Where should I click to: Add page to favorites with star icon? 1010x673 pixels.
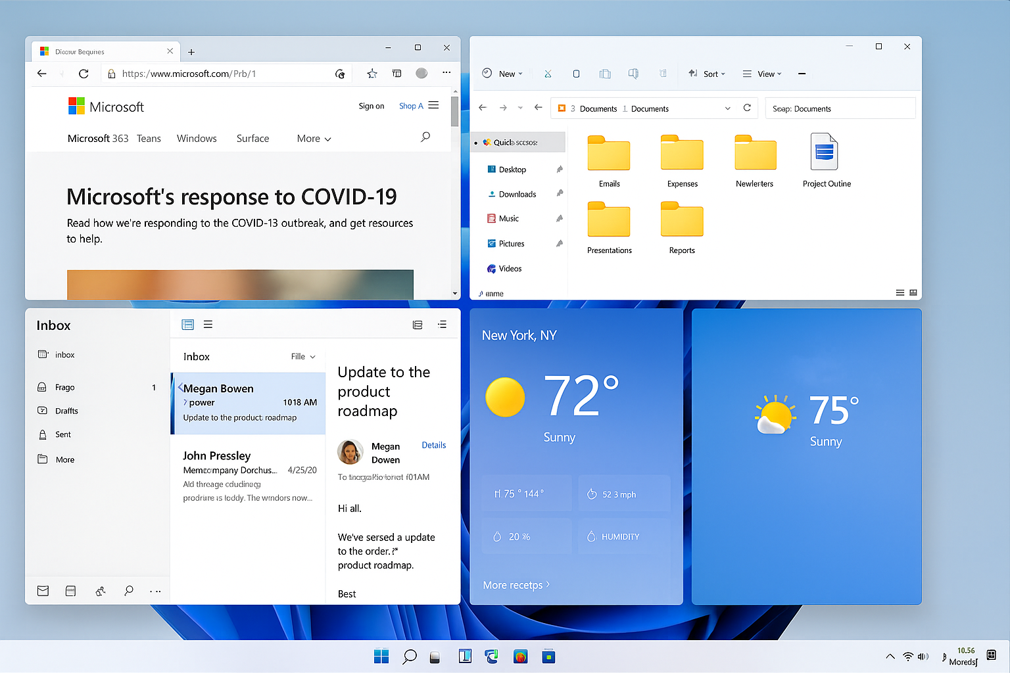click(372, 74)
